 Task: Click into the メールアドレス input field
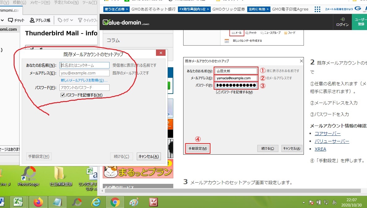(x=84, y=73)
